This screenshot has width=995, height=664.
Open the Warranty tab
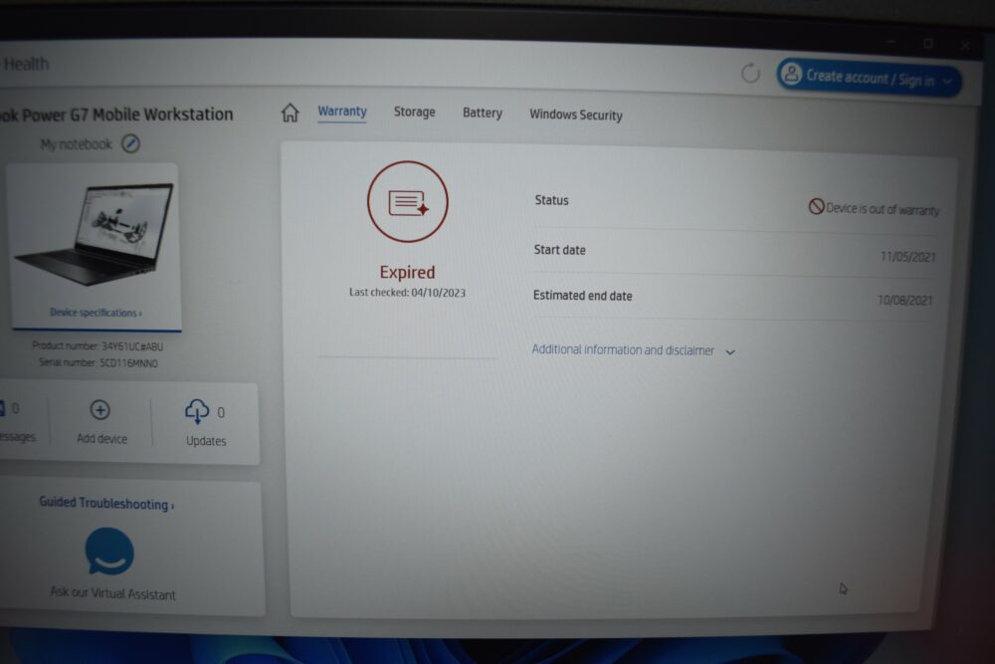342,111
